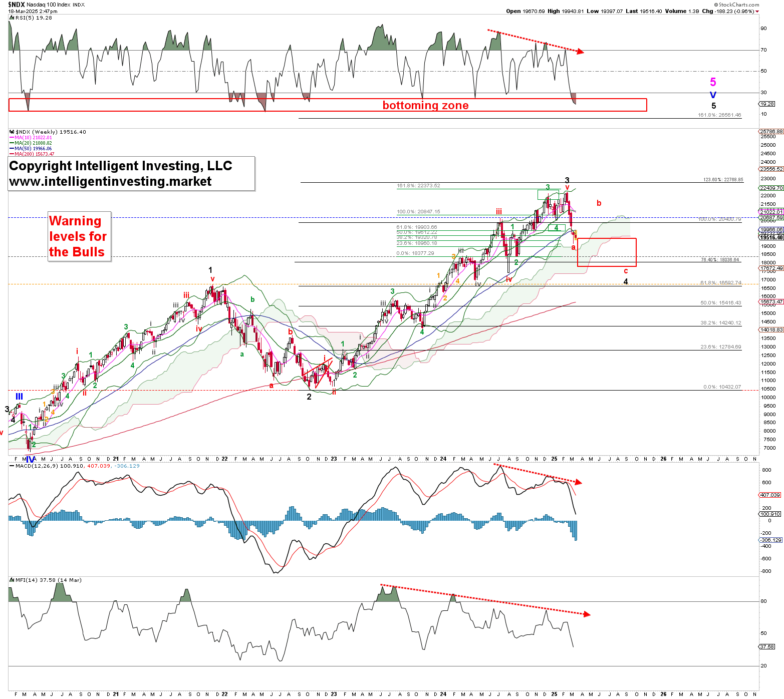Click the "MA(10) 21022.01" legend entry

pyautogui.click(x=31, y=138)
